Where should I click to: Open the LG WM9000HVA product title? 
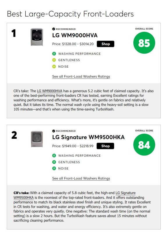coord(75,35)
